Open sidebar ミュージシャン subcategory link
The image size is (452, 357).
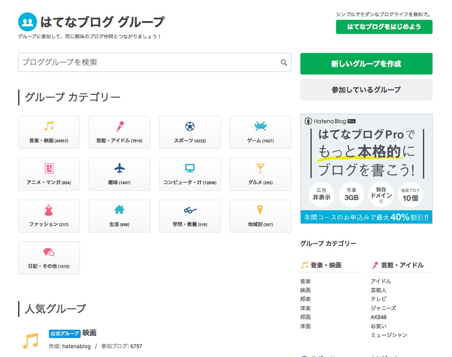point(389,335)
